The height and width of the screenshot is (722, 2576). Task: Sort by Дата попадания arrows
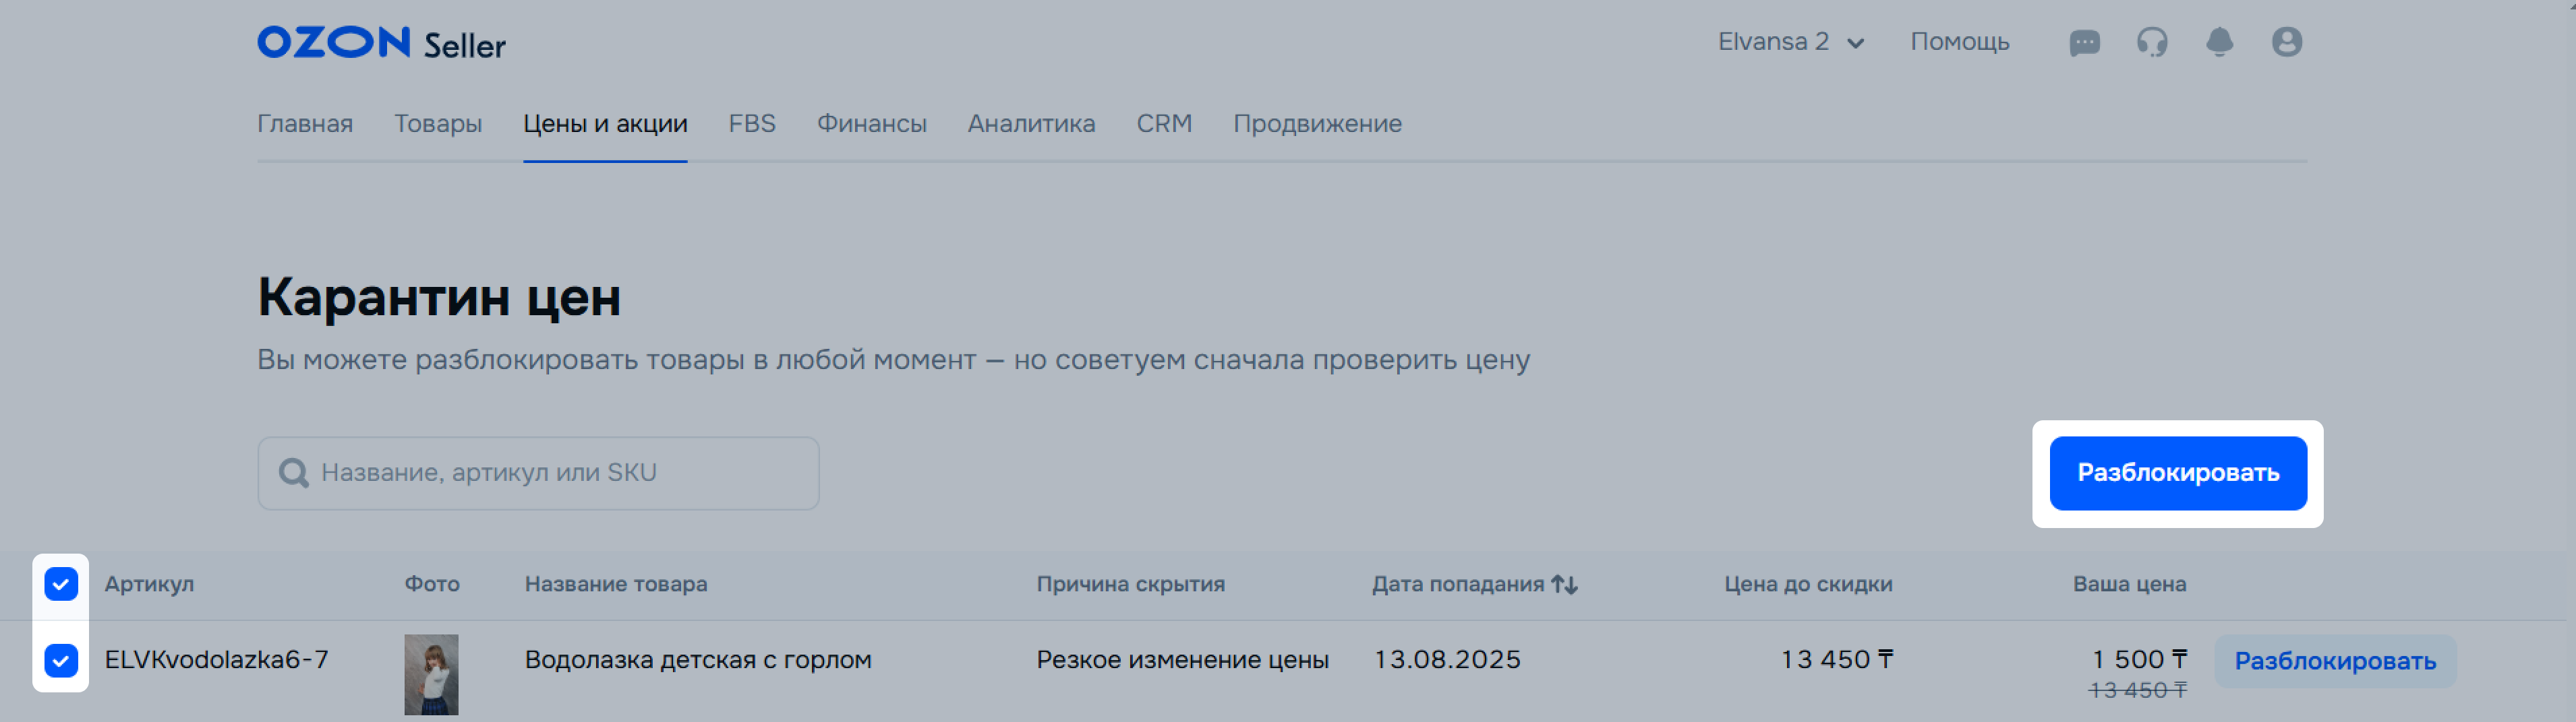click(x=1565, y=584)
